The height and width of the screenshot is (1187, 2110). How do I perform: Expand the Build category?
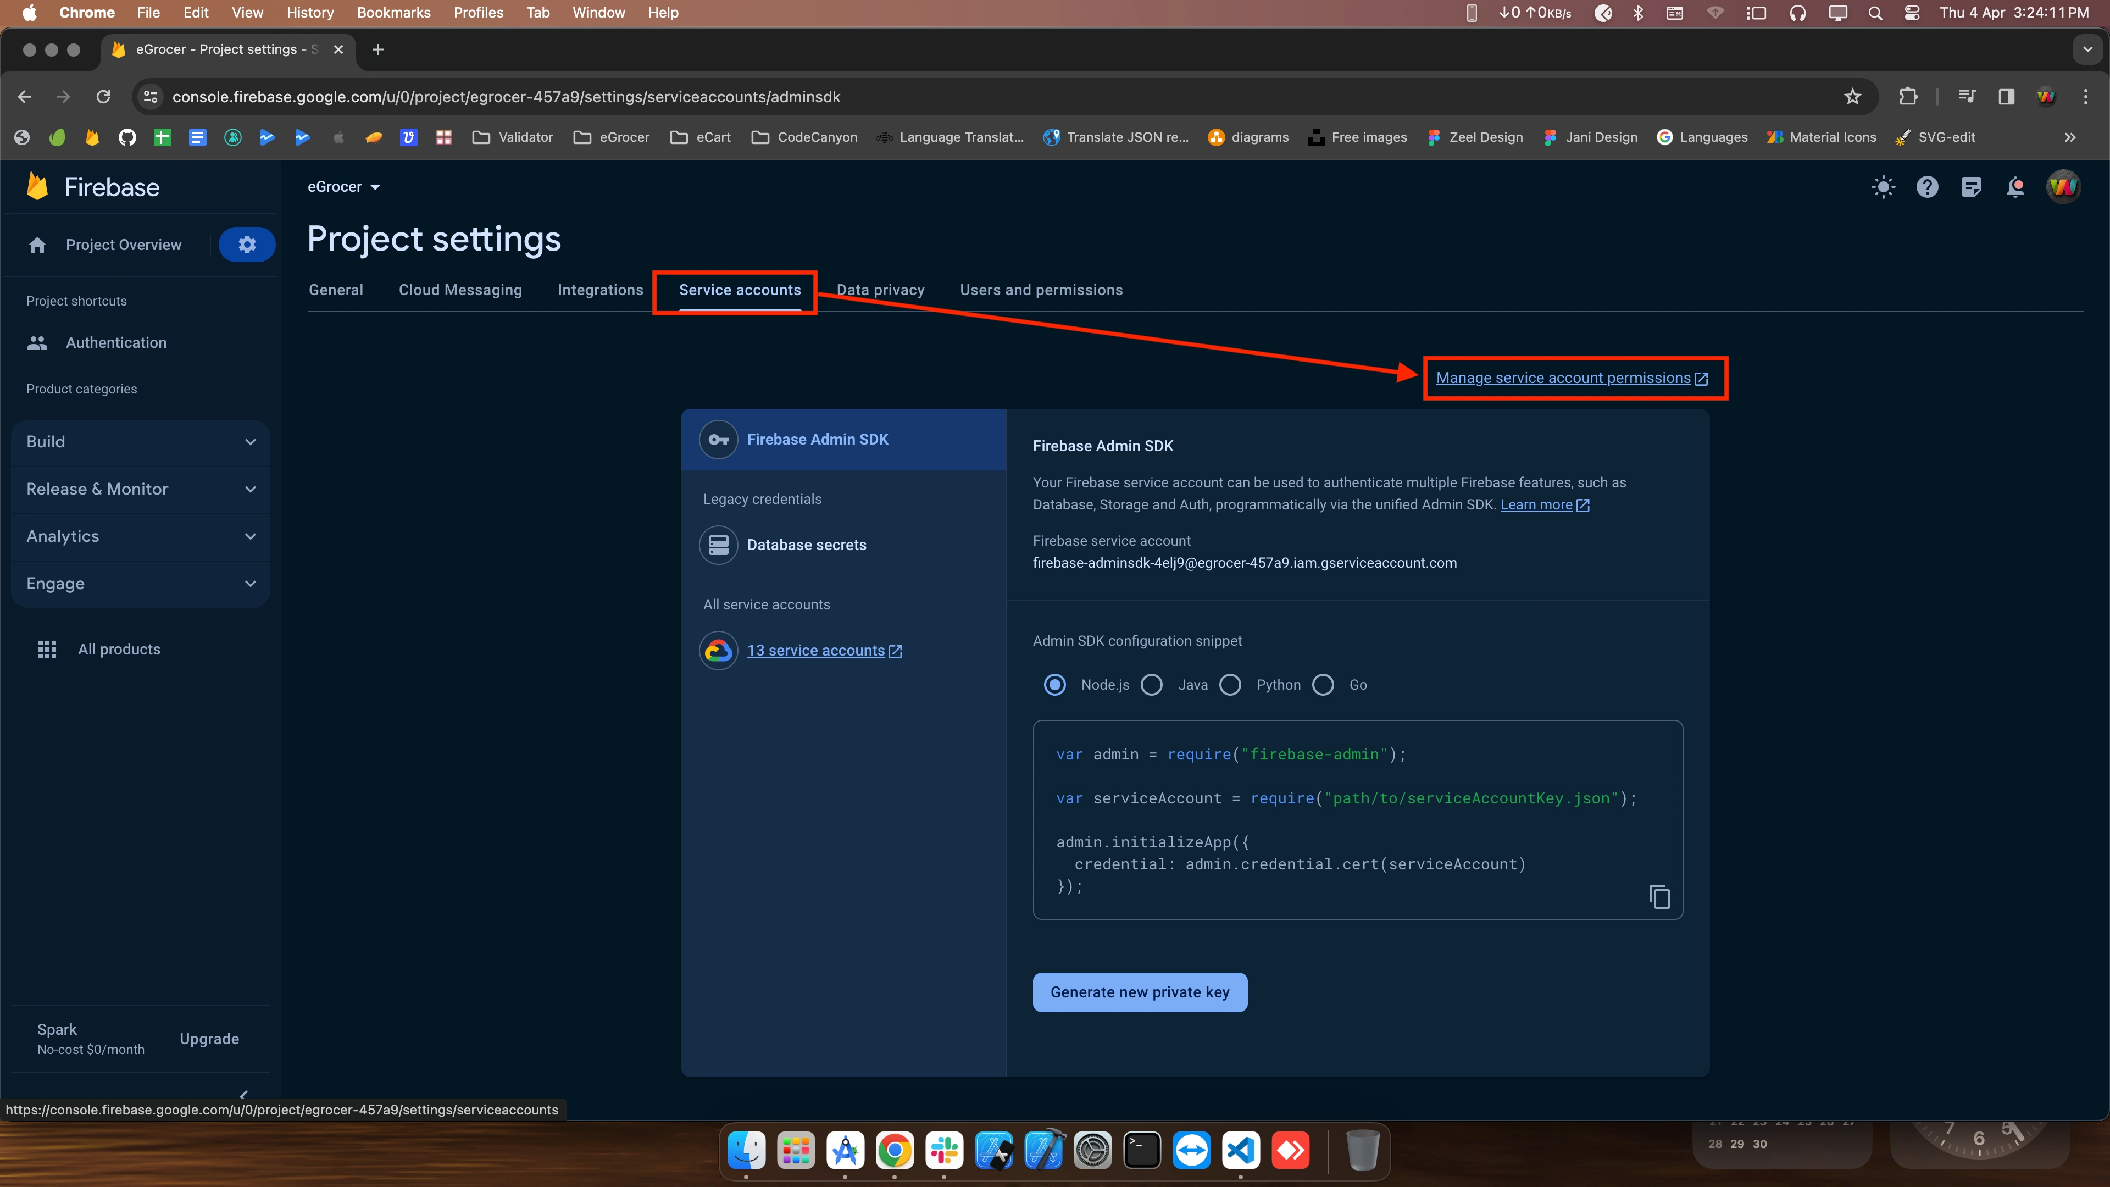(141, 442)
